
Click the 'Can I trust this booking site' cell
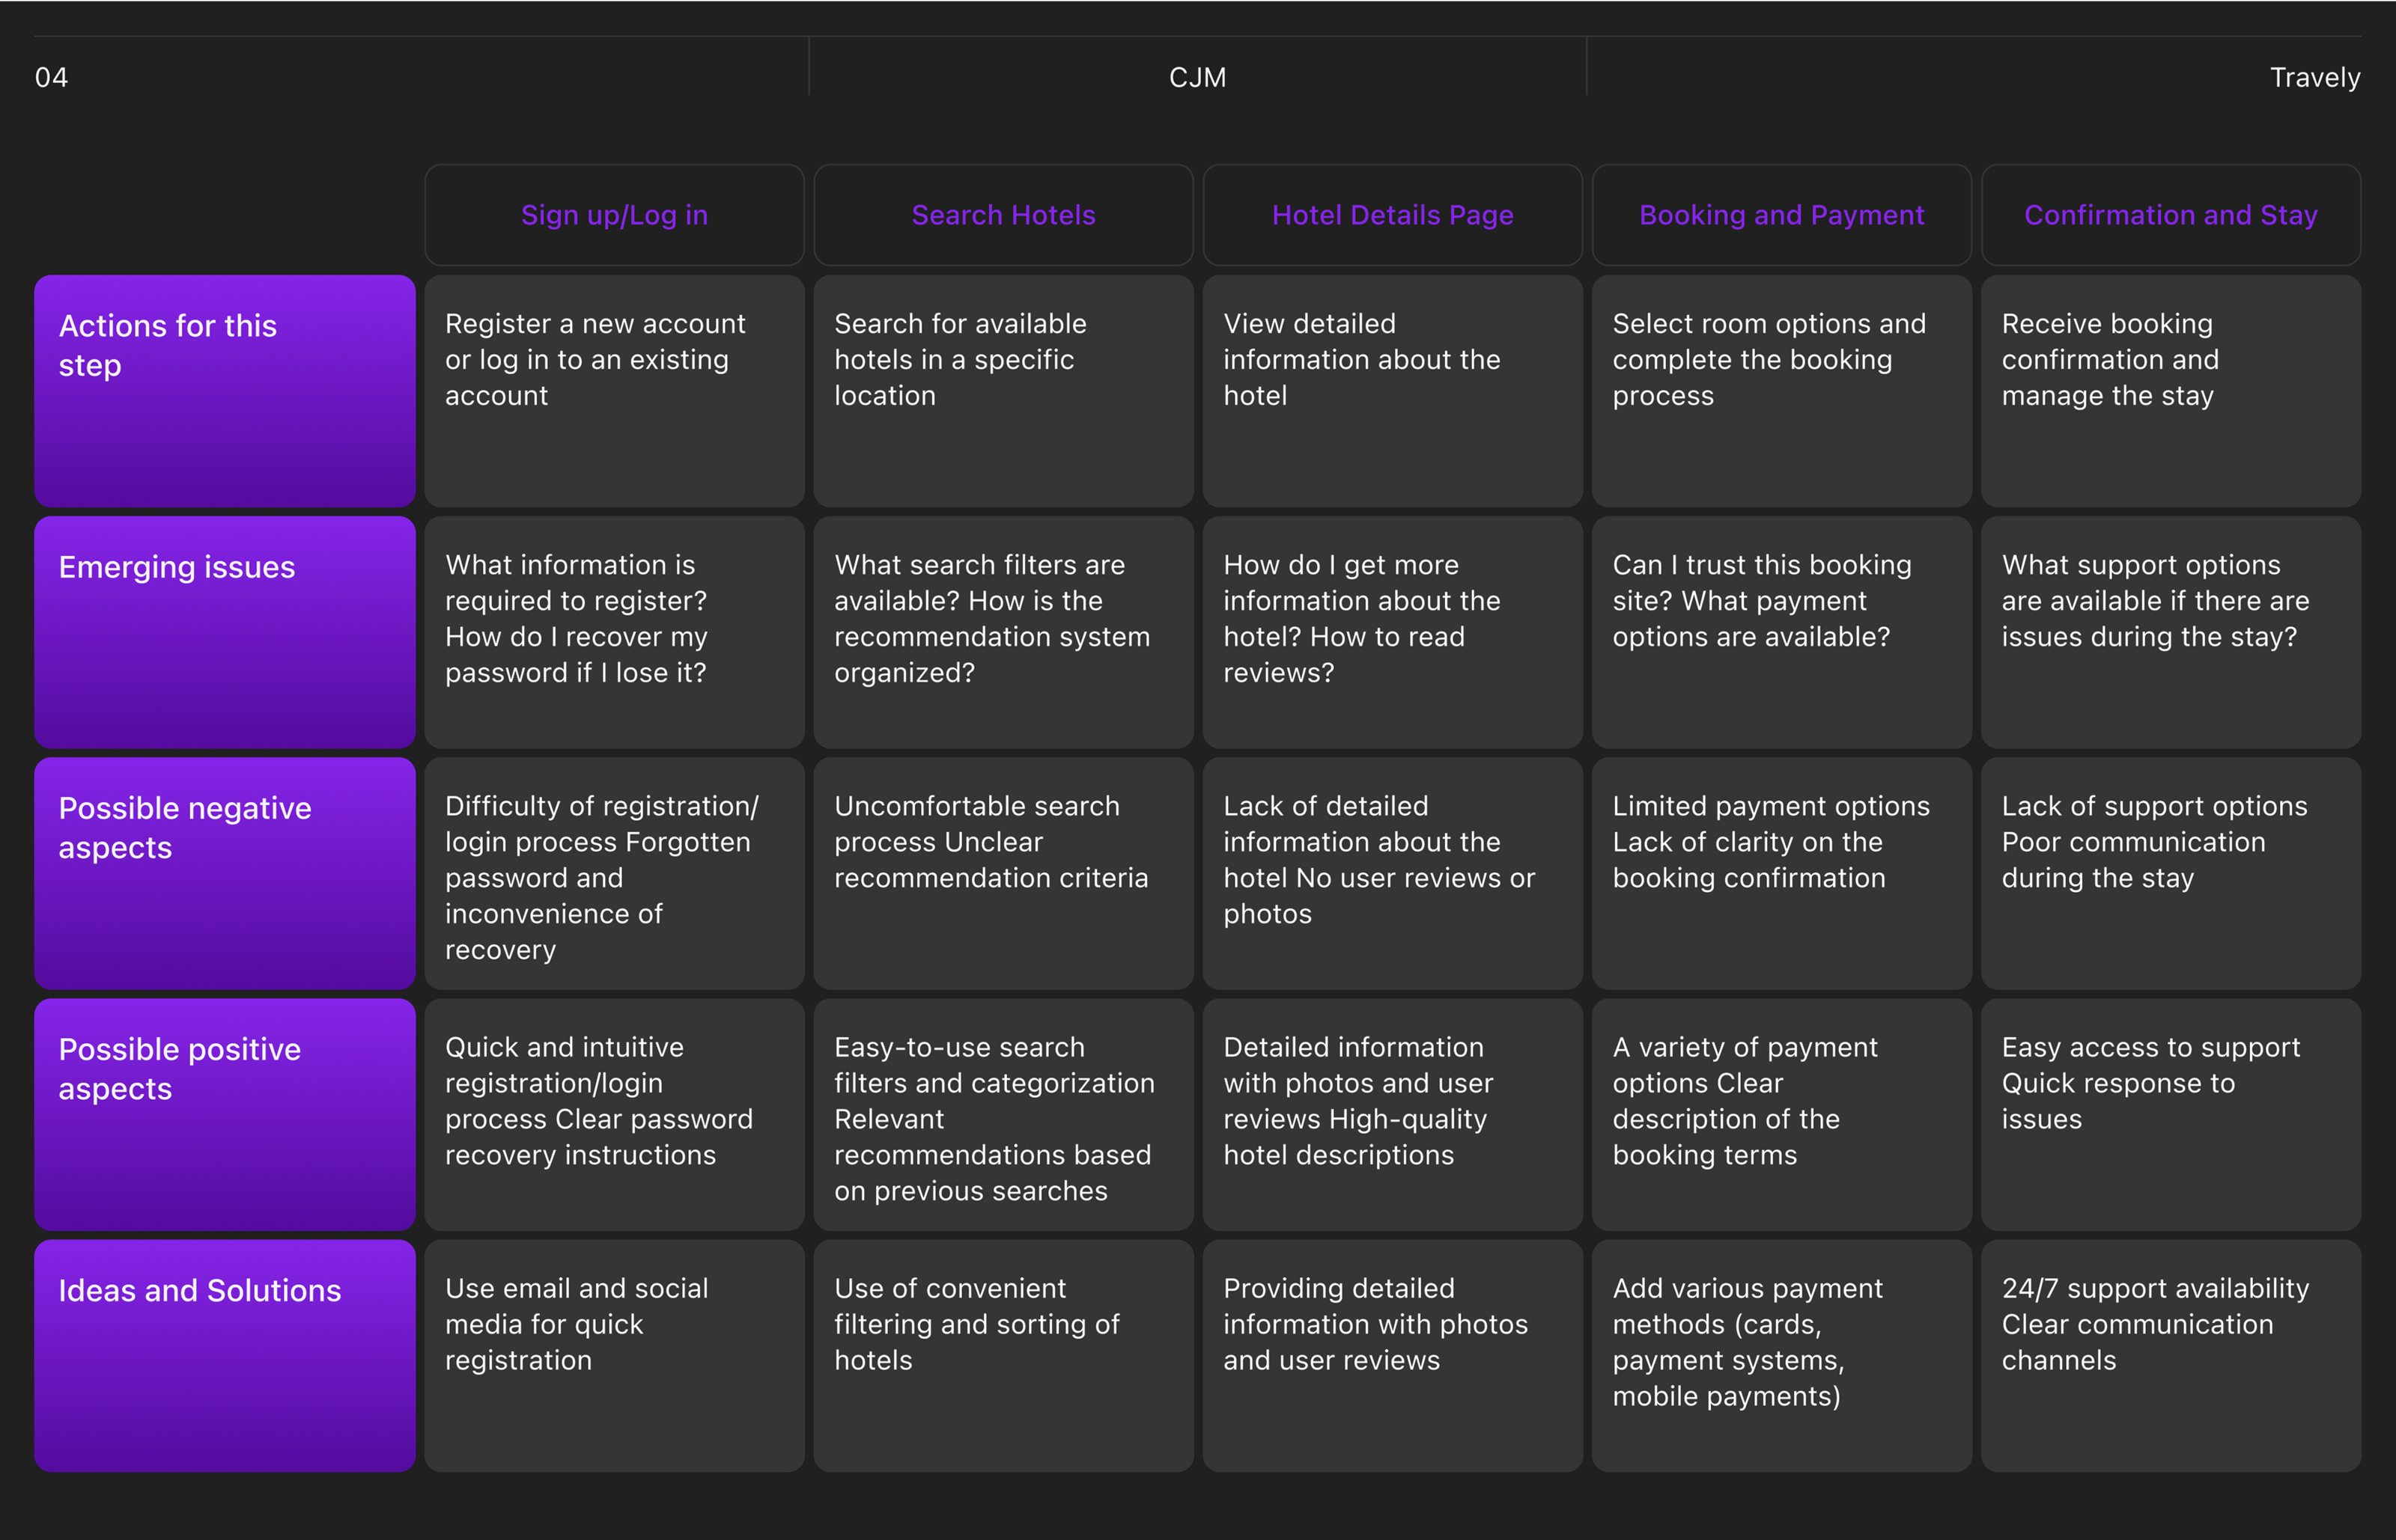pyautogui.click(x=1781, y=631)
